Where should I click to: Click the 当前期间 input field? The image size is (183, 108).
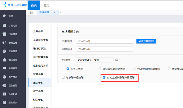[x=104, y=49]
